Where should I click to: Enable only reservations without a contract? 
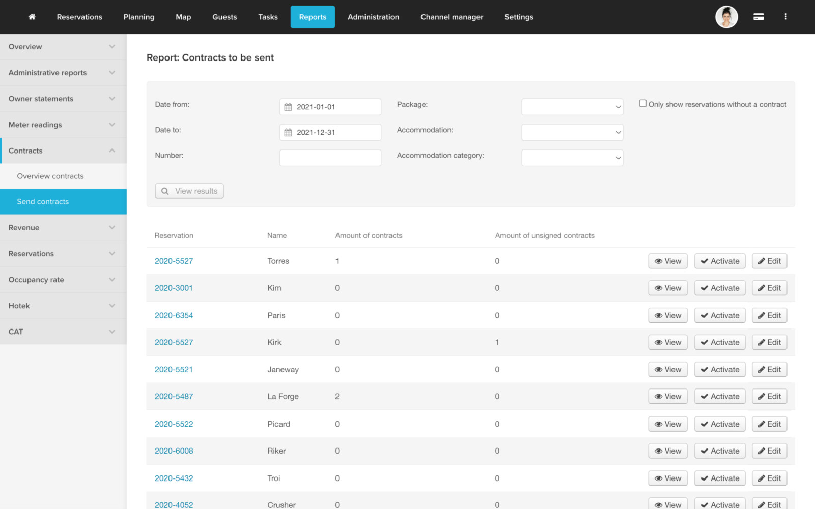tap(643, 104)
